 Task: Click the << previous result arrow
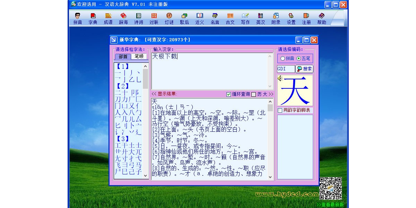[x=154, y=94]
